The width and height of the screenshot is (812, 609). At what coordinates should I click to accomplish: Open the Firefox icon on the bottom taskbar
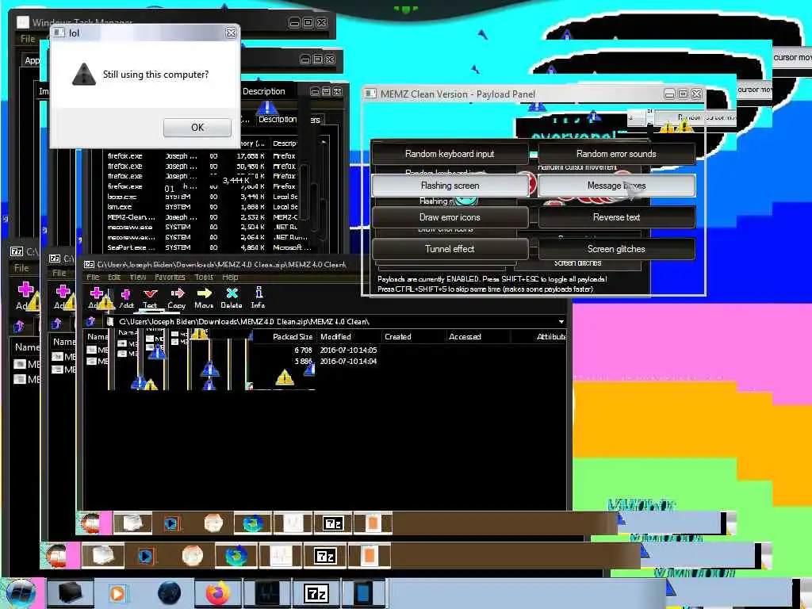click(217, 593)
